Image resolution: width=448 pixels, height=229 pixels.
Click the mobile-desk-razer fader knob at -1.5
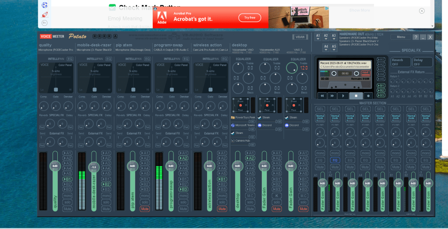click(94, 167)
